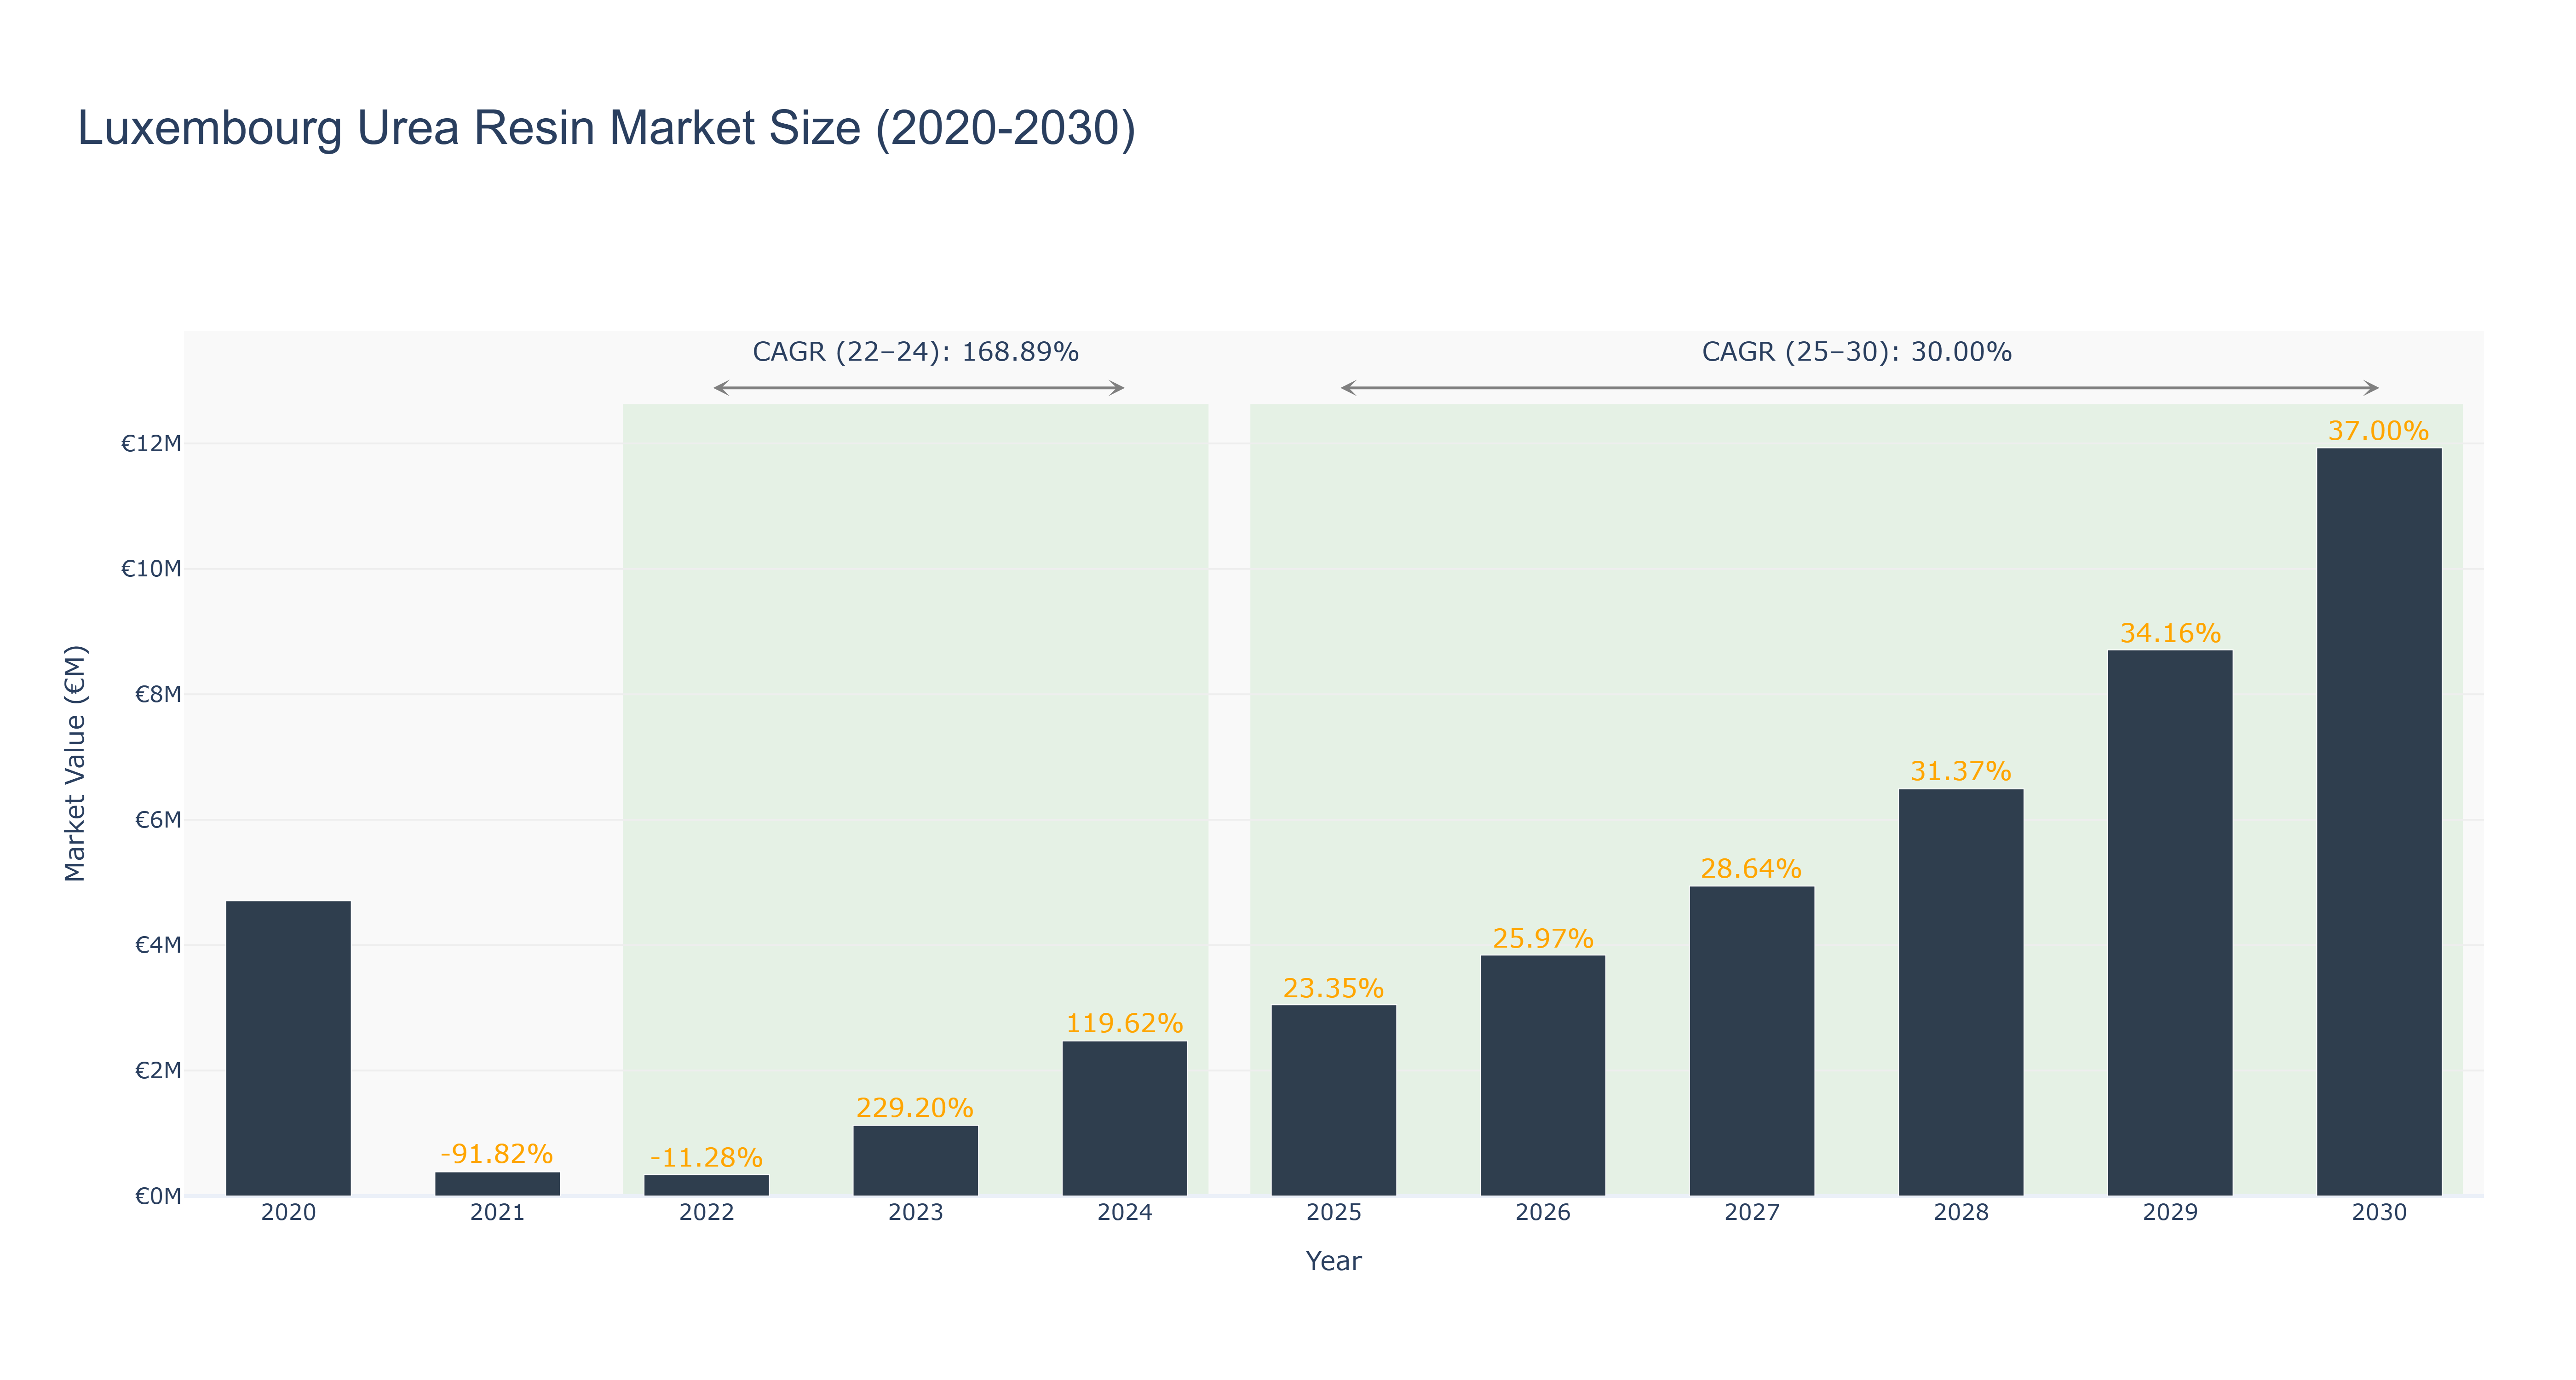
Task: Click the 2022 market value bar
Action: click(706, 1185)
